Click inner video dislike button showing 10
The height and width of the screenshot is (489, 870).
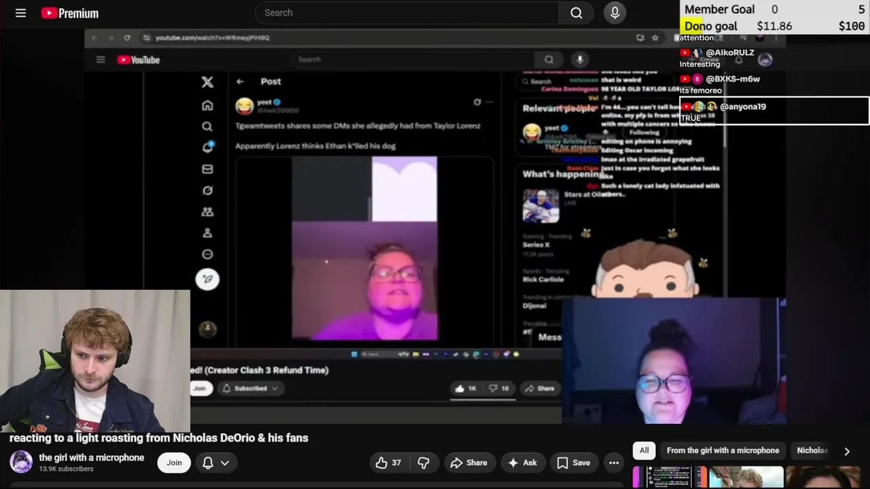(499, 388)
